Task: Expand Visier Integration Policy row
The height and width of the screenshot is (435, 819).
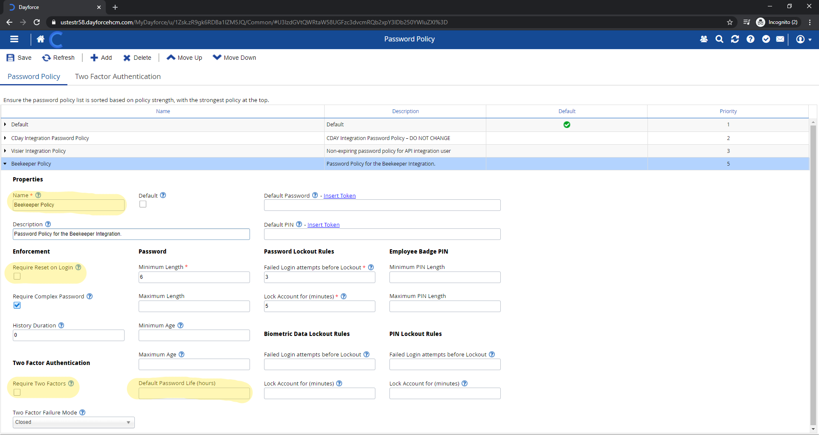Action: pos(5,151)
